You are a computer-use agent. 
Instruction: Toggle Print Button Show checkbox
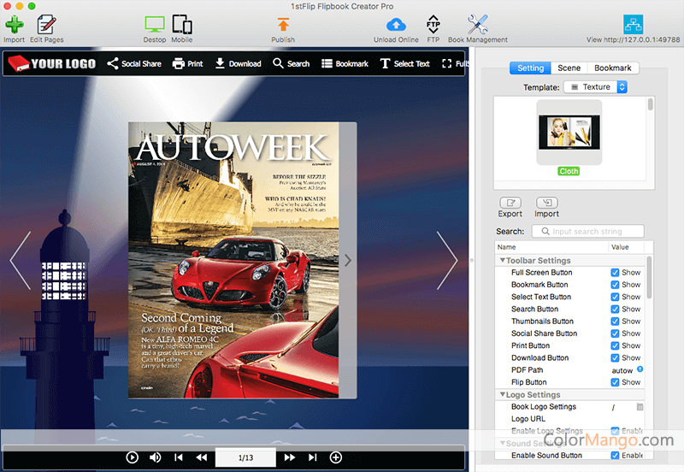[x=615, y=346]
